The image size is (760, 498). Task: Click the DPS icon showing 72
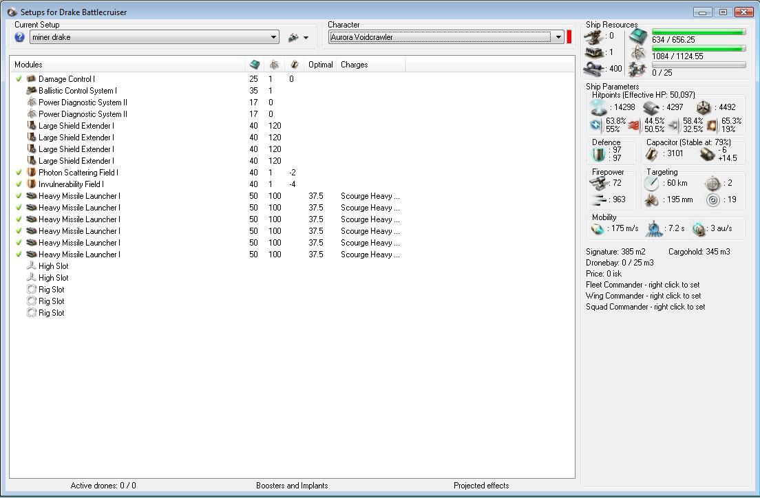[599, 183]
